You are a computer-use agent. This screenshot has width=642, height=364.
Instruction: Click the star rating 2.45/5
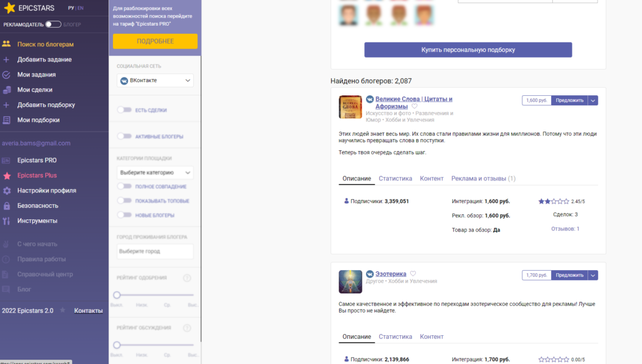pyautogui.click(x=554, y=201)
